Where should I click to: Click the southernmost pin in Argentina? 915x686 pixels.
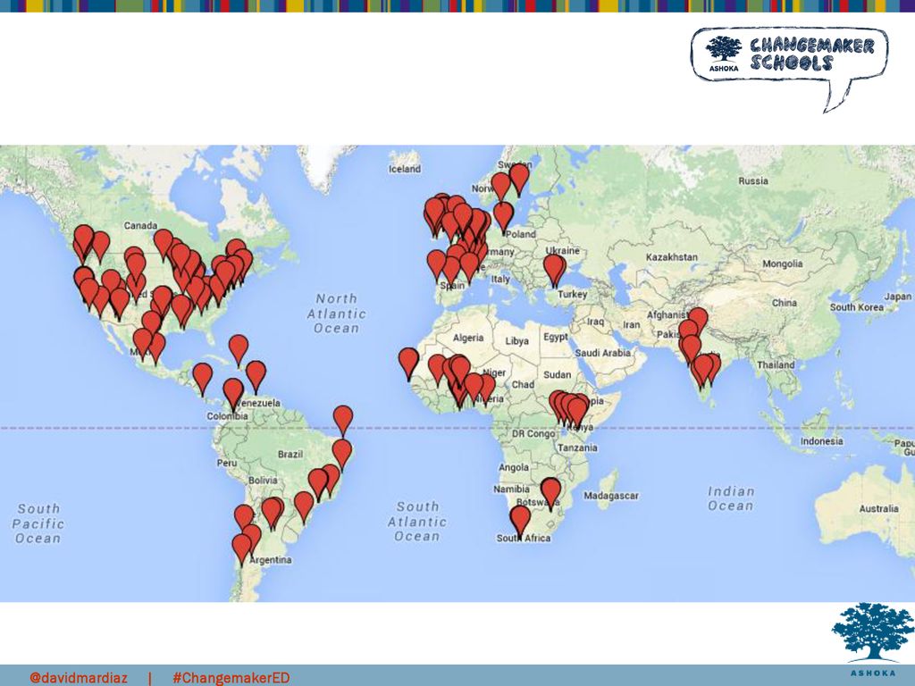click(241, 550)
